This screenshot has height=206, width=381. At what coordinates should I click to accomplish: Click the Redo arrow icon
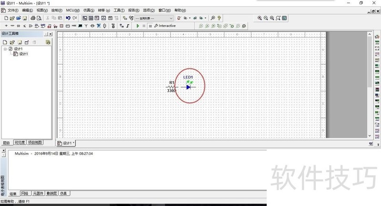coord(75,18)
